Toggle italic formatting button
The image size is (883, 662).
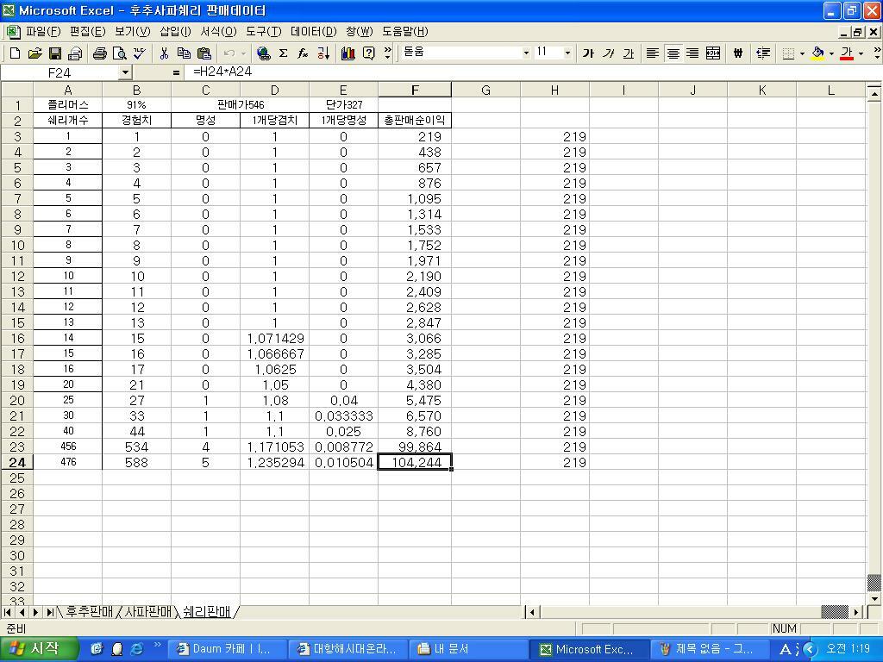[608, 53]
